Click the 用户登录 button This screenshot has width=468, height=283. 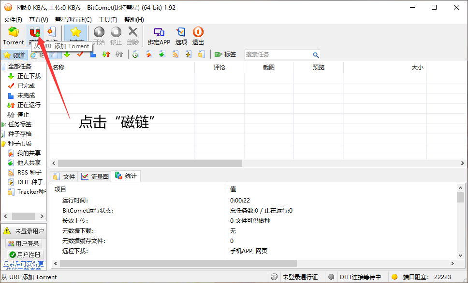(24, 244)
